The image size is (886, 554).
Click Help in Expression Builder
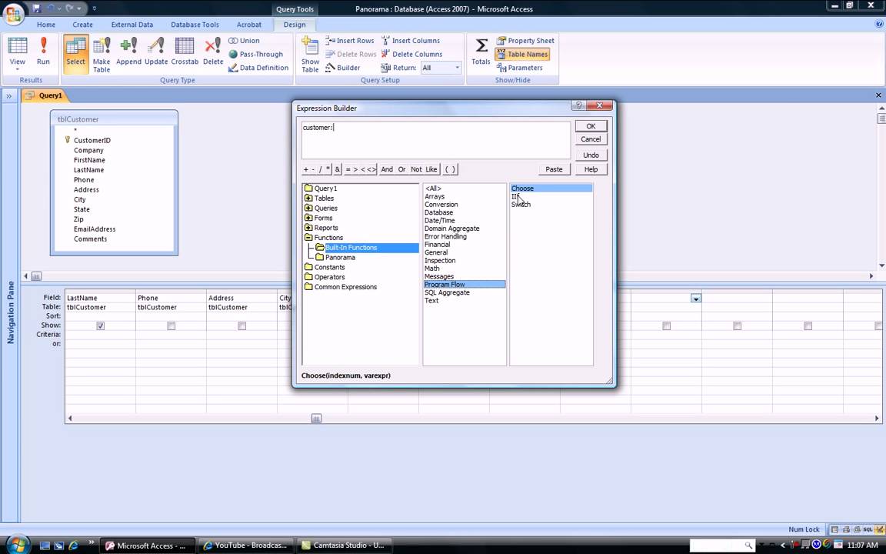591,169
